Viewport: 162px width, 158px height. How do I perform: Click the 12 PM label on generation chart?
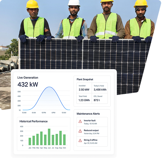pos(44,113)
